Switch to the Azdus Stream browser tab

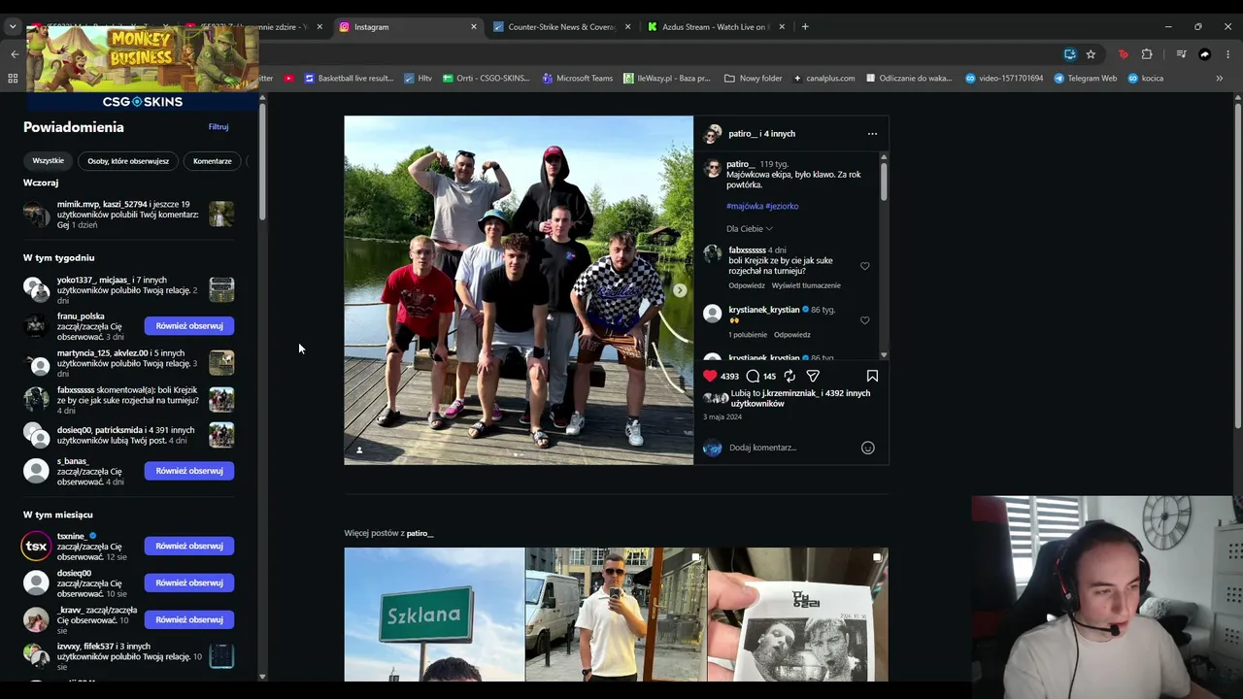[714, 27]
